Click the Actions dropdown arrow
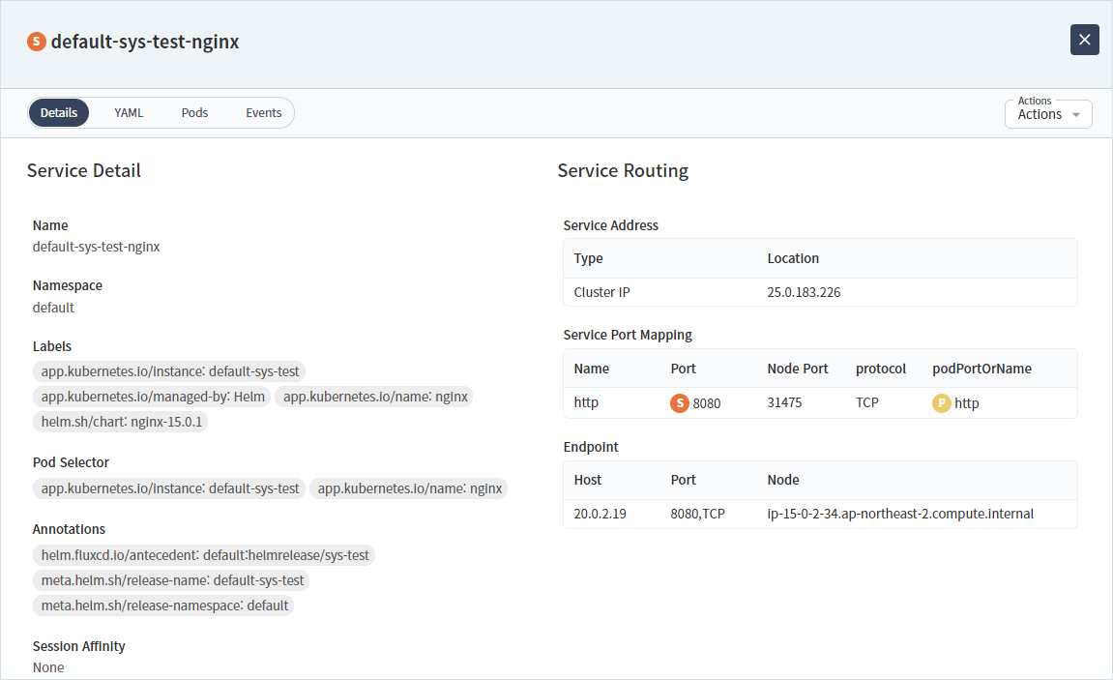This screenshot has height=680, width=1113. point(1076,115)
